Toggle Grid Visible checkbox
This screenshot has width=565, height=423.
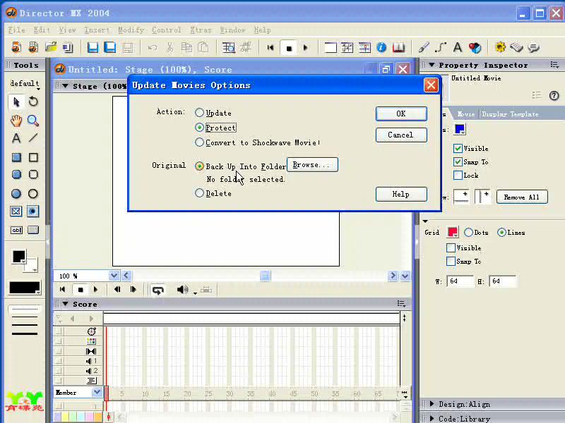(451, 247)
